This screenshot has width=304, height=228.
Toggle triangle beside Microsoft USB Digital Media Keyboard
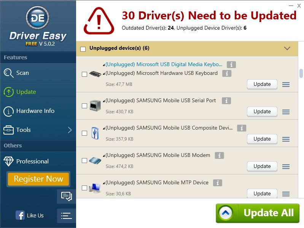tap(104, 65)
